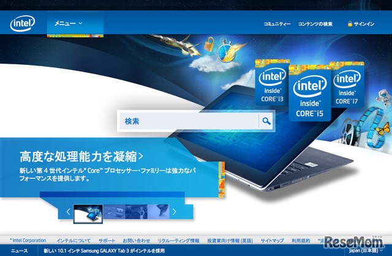The width and height of the screenshot is (392, 256).
Task: Expand the Japan (日本語) language selector
Action: pos(366,250)
